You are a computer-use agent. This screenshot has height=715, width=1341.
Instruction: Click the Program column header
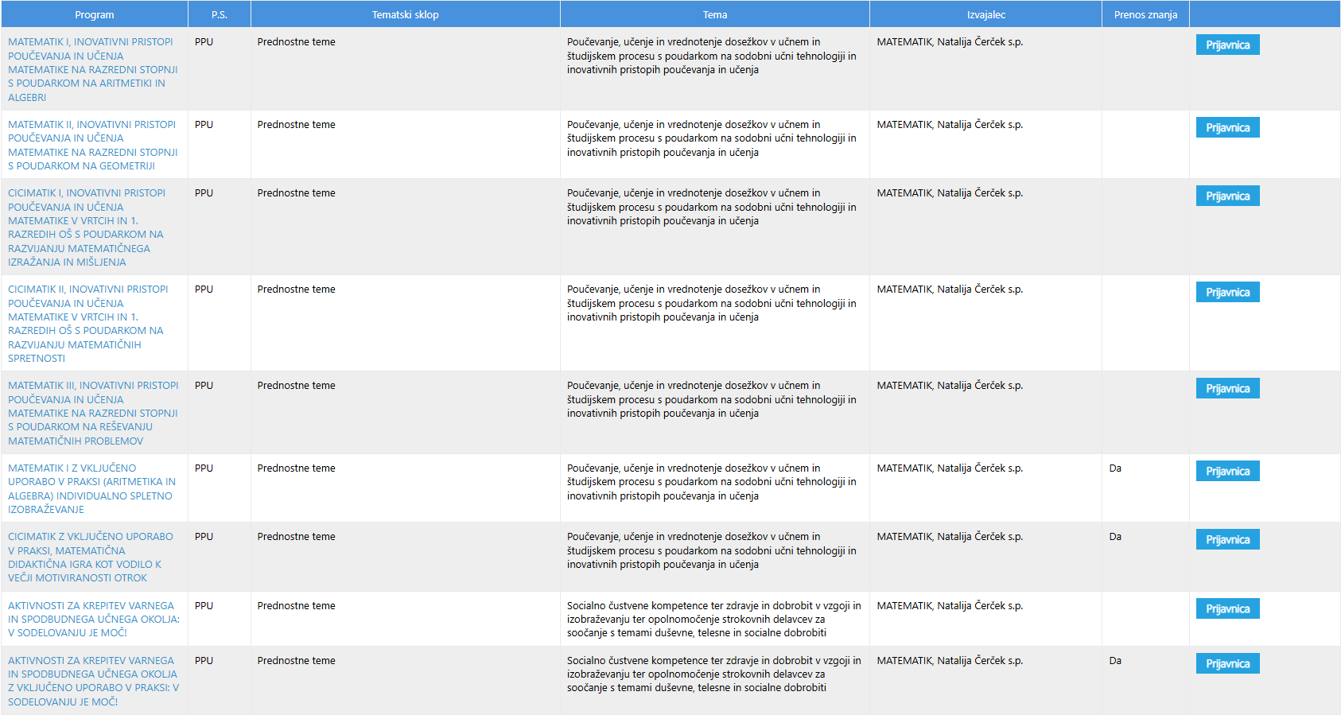point(94,14)
